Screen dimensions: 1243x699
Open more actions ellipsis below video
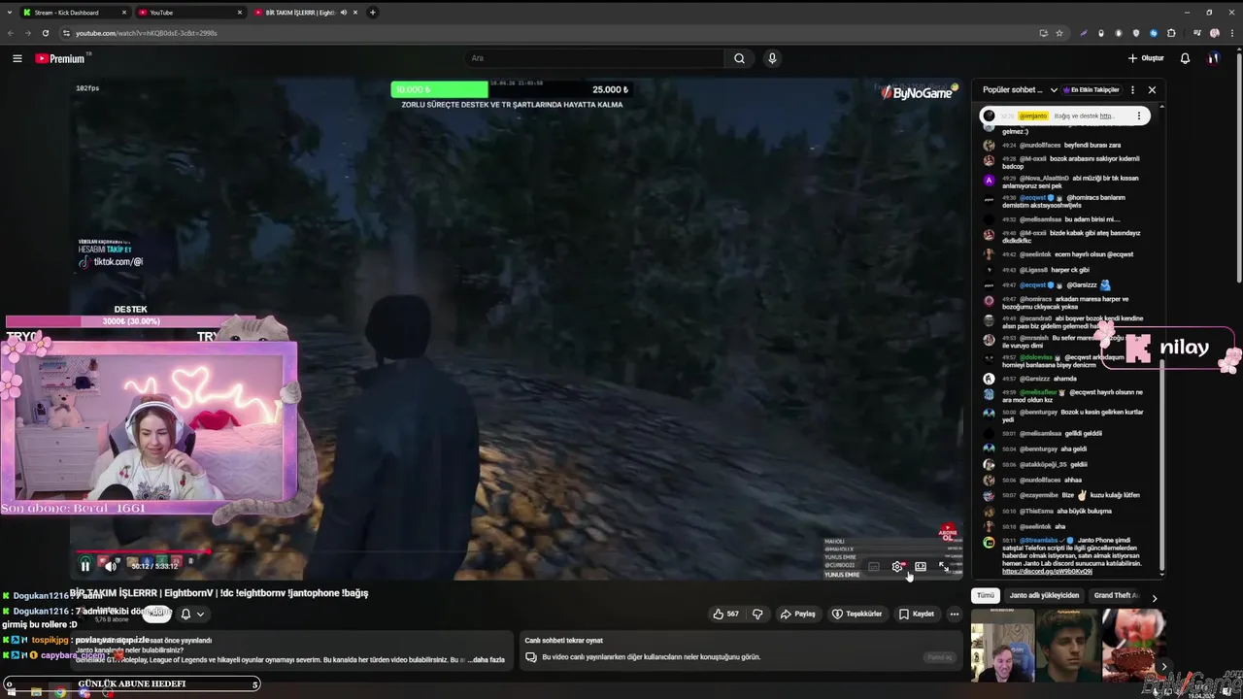[954, 614]
